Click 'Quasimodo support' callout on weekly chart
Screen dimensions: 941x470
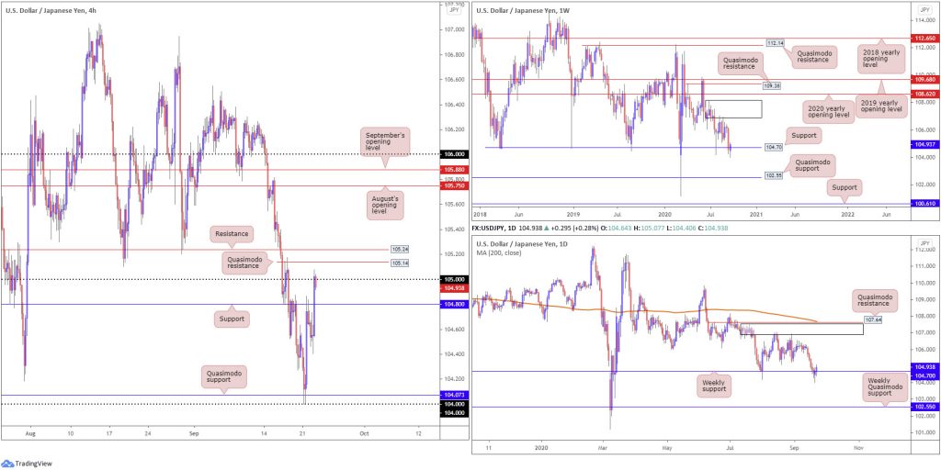tap(812, 165)
